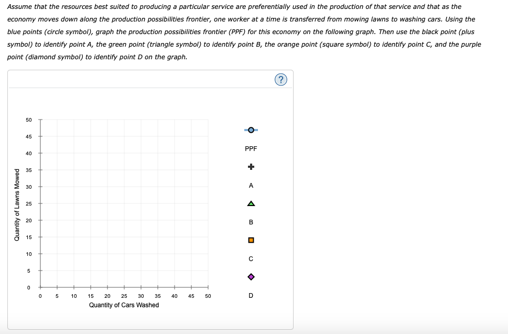
Task: Click the label A below the plus tool
Action: click(x=251, y=185)
